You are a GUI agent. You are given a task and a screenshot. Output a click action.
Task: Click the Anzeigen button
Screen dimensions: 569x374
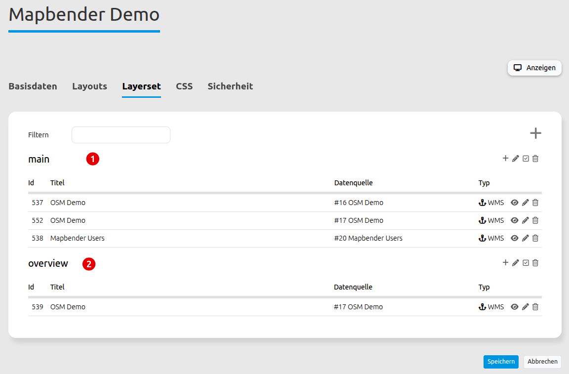click(534, 68)
